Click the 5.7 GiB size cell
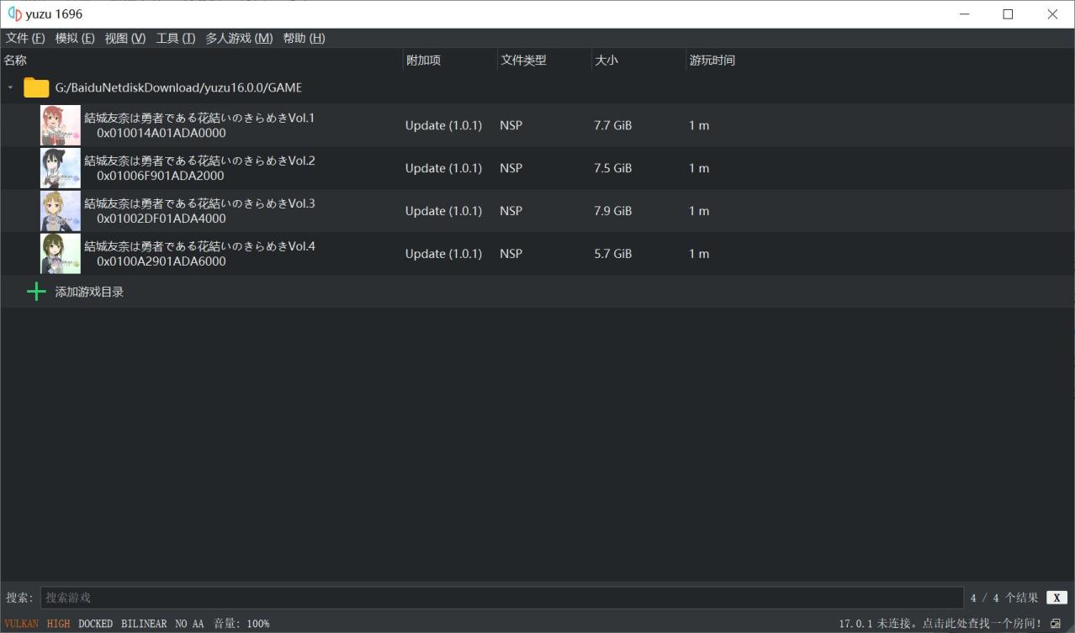Image resolution: width=1075 pixels, height=633 pixels. pyautogui.click(x=612, y=254)
